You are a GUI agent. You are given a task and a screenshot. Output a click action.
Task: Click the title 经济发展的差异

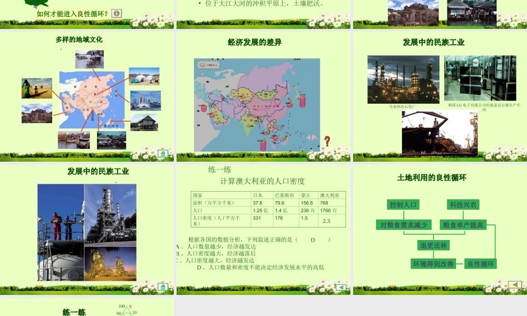[255, 42]
